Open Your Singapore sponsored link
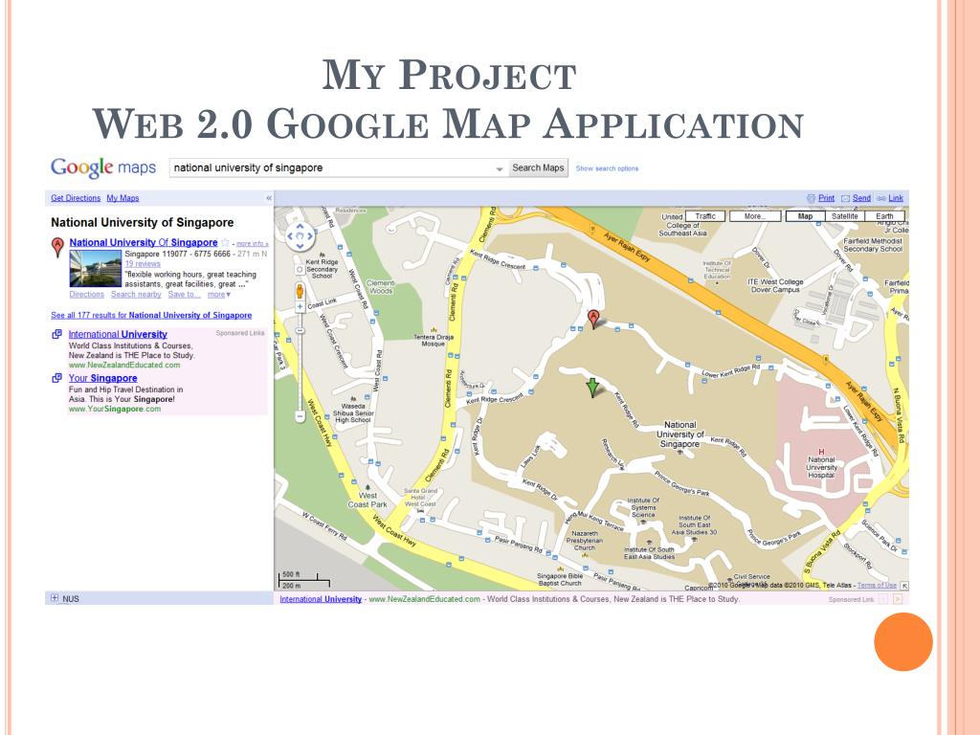 (x=102, y=378)
